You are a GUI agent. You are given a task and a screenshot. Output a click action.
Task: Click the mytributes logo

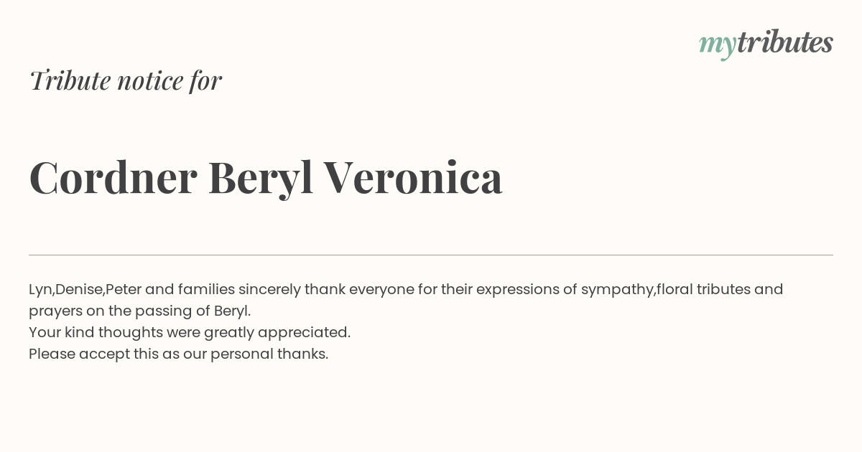766,43
